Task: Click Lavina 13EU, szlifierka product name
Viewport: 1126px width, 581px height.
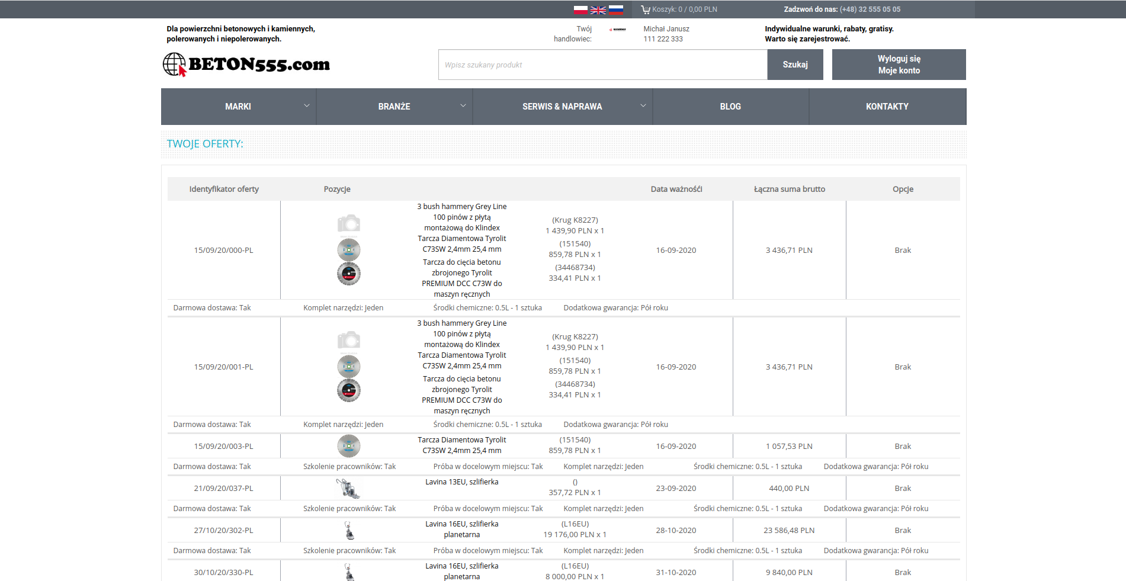Action: (x=462, y=482)
